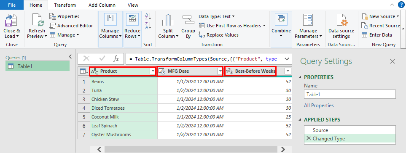This screenshot has width=406, height=153.
Task: Click the formula bar text
Action: [x=203, y=59]
